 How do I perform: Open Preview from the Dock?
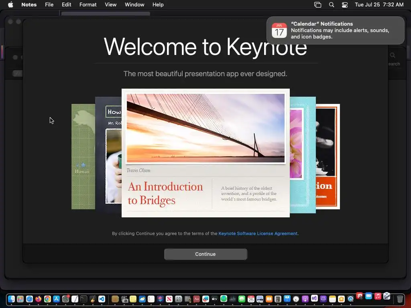(260, 299)
